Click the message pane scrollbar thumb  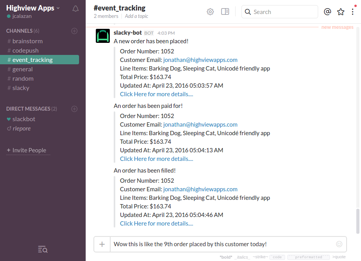pos(357,221)
